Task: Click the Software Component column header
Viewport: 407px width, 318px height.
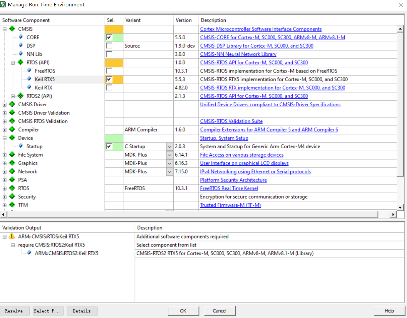Action: click(52, 20)
